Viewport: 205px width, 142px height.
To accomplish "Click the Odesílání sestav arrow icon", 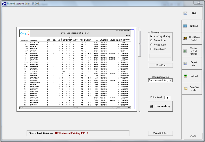I will 186,89.
